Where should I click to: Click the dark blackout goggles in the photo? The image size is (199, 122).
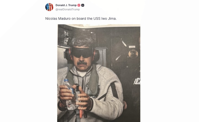click(x=82, y=52)
